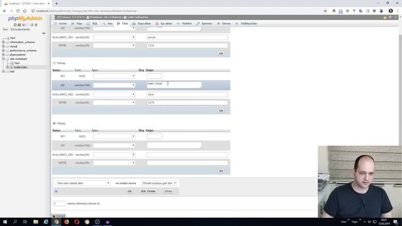Image resolution: width=402 pixels, height=226 pixels.
Task: Open function dropdown for NO in second form
Action: click(x=114, y=76)
